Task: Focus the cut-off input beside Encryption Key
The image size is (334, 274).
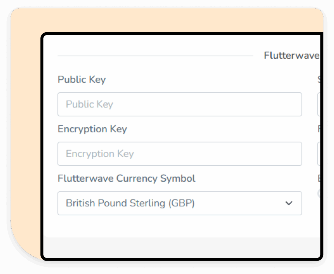Action: point(319,154)
